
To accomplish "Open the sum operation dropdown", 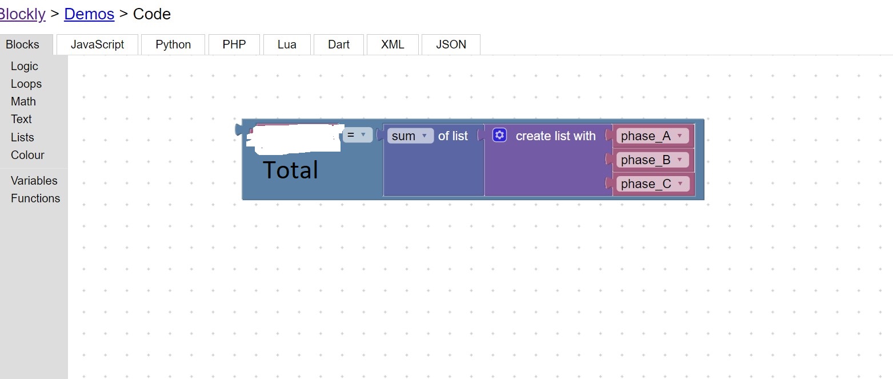I will point(410,136).
